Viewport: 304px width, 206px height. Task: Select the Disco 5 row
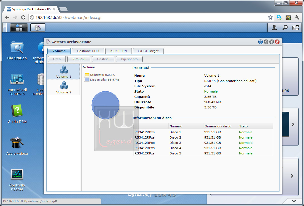point(203,153)
